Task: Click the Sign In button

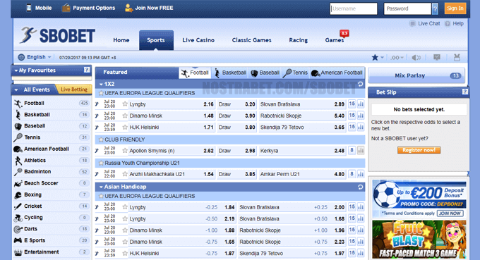Action: [x=455, y=8]
